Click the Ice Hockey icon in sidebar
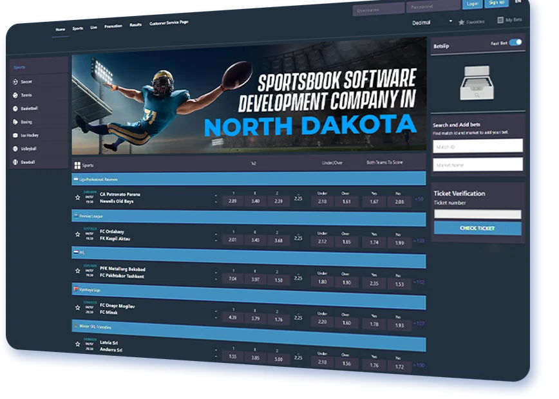The height and width of the screenshot is (399, 559). pyautogui.click(x=15, y=135)
